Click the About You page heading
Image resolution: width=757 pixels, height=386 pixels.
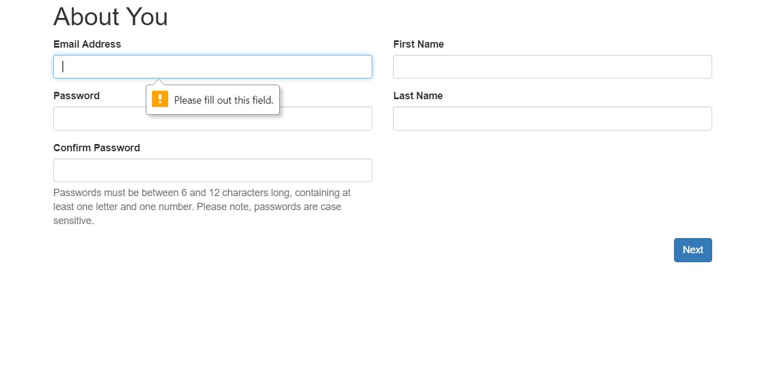point(110,17)
